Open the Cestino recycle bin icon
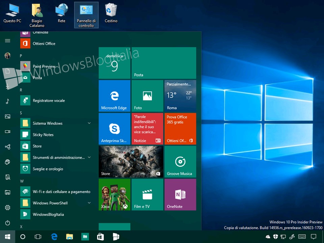Image resolution: width=324 pixels, height=243 pixels. pyautogui.click(x=111, y=13)
